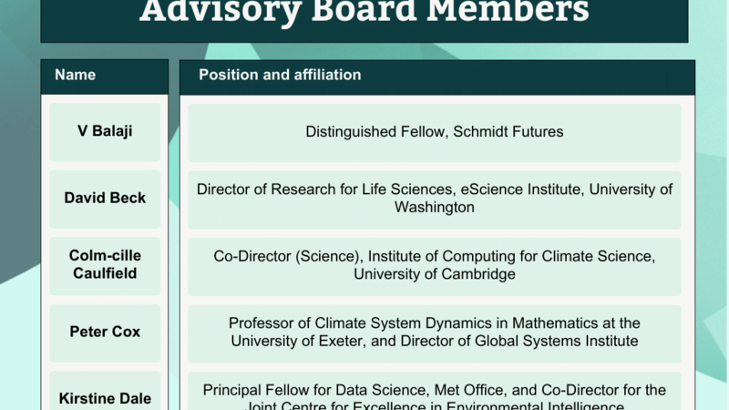The height and width of the screenshot is (410, 729).
Task: Select the Name column header
Action: [x=104, y=76]
